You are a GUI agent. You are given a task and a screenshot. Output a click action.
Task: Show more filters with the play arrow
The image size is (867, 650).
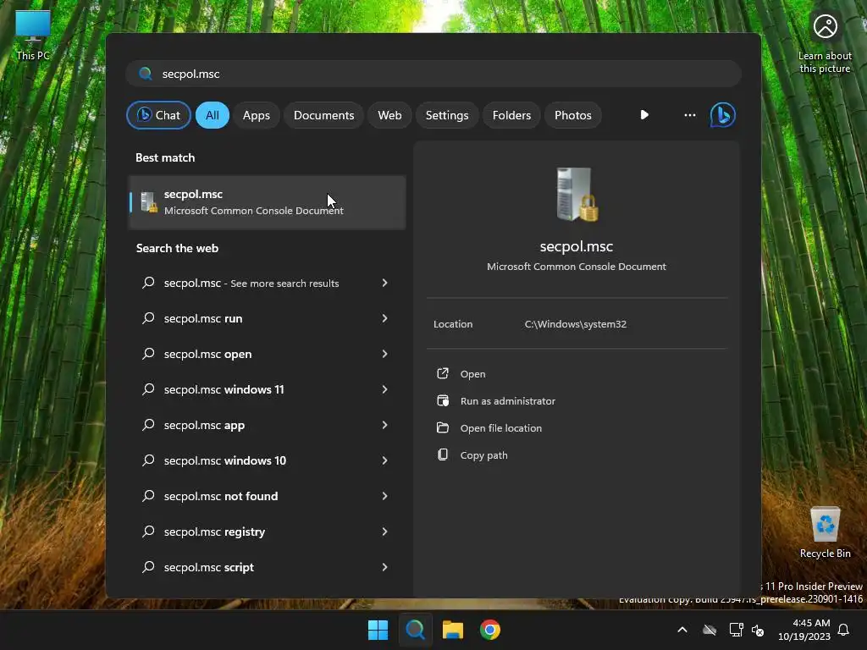pos(644,115)
